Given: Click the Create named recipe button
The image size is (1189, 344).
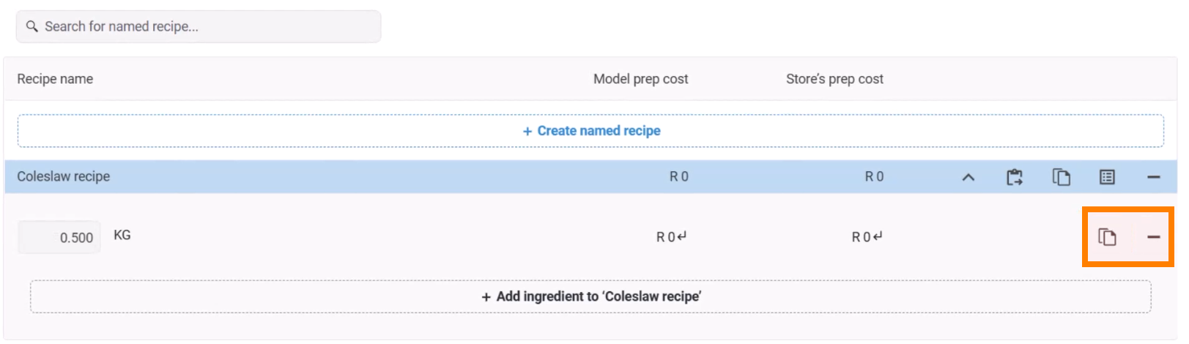Looking at the screenshot, I should 590,131.
